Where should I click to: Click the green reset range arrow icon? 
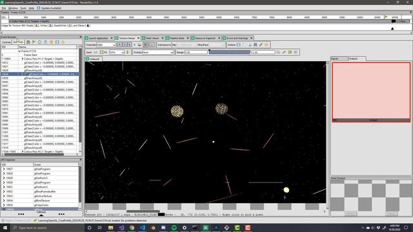pos(290,52)
